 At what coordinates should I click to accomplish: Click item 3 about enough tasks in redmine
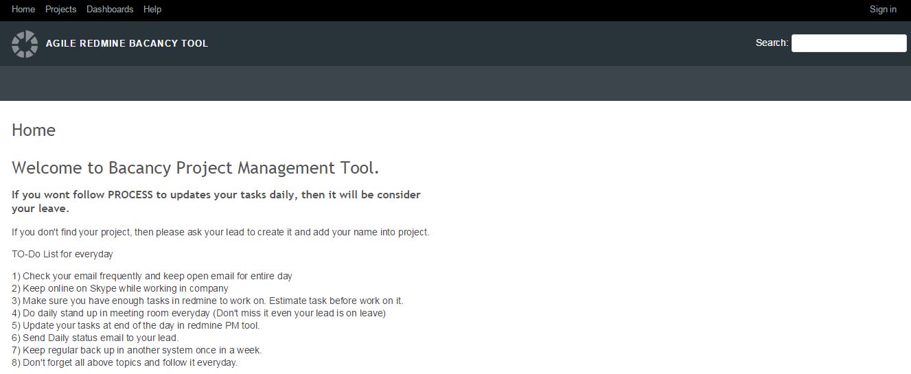(x=207, y=301)
